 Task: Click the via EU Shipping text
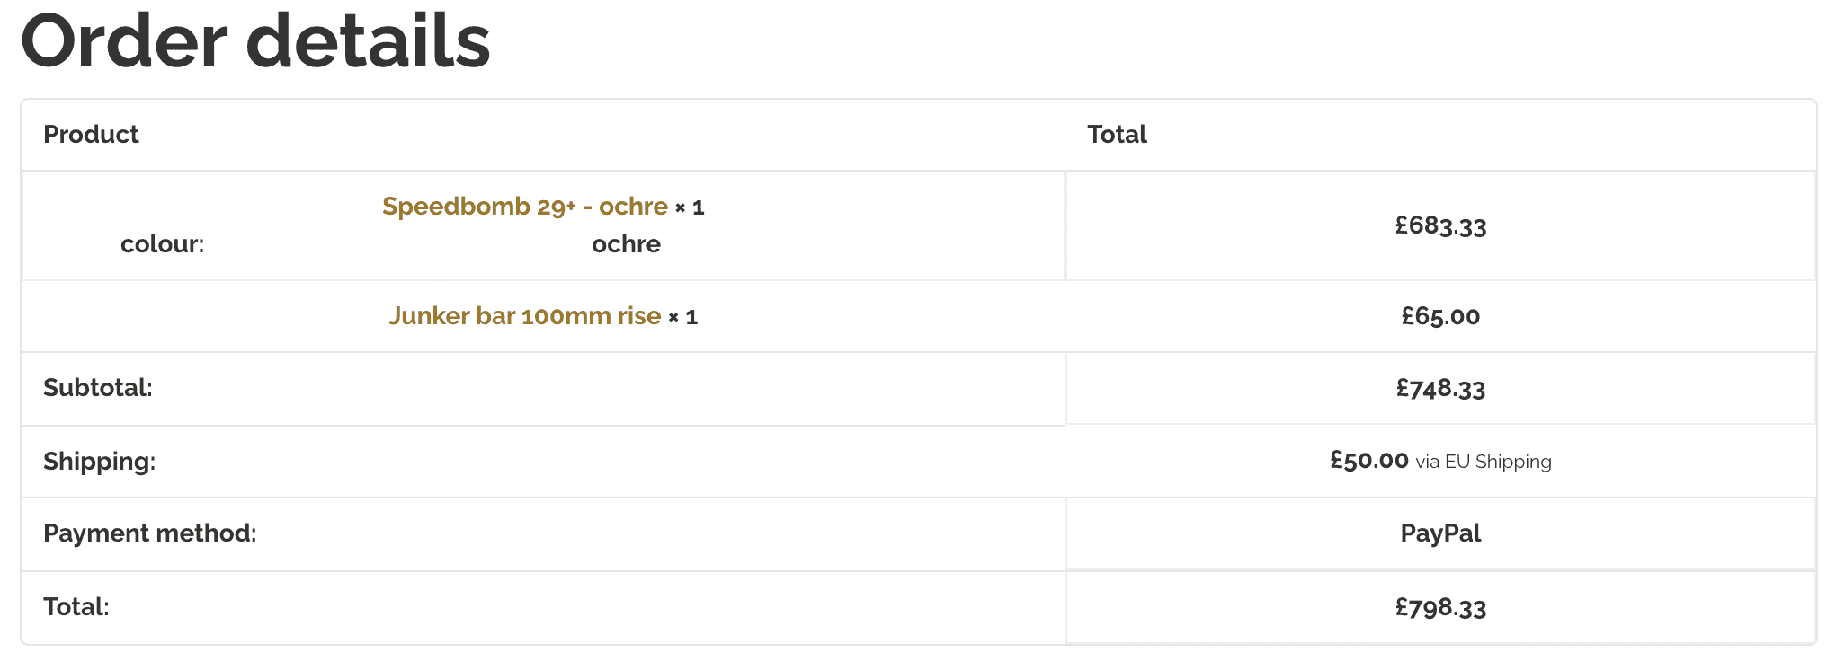1484,462
